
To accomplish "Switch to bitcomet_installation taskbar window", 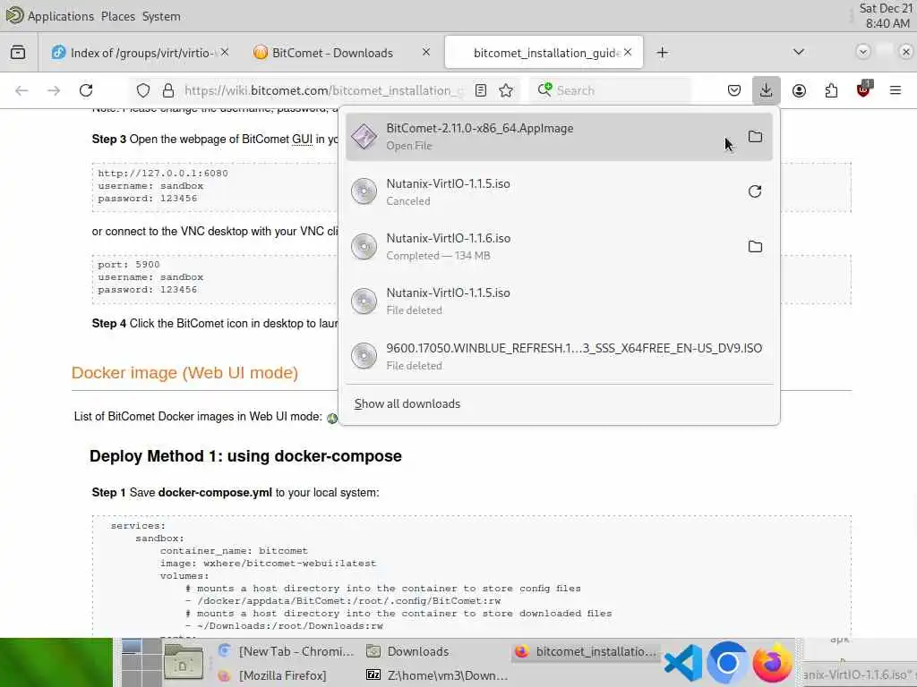I will [x=586, y=651].
